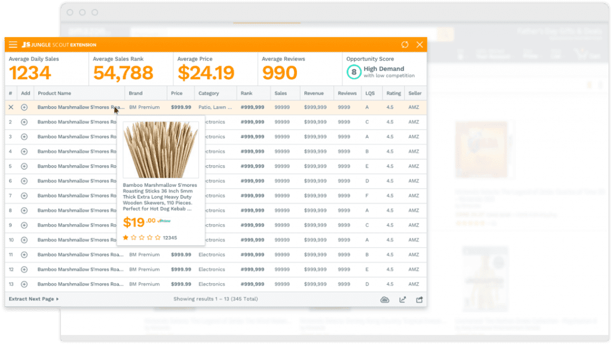Add product in row 2 to tracker
Viewport: 612px width, 344px height.
25,122
